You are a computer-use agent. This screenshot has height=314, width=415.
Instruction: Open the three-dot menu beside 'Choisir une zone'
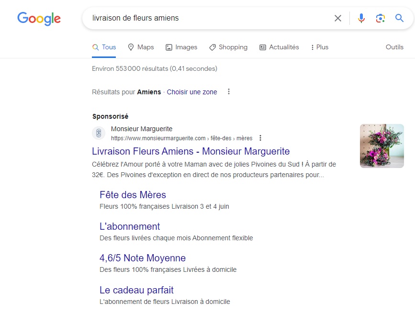point(229,91)
